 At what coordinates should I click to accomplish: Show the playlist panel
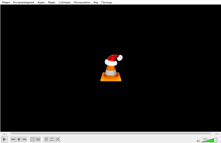[x=46, y=139]
